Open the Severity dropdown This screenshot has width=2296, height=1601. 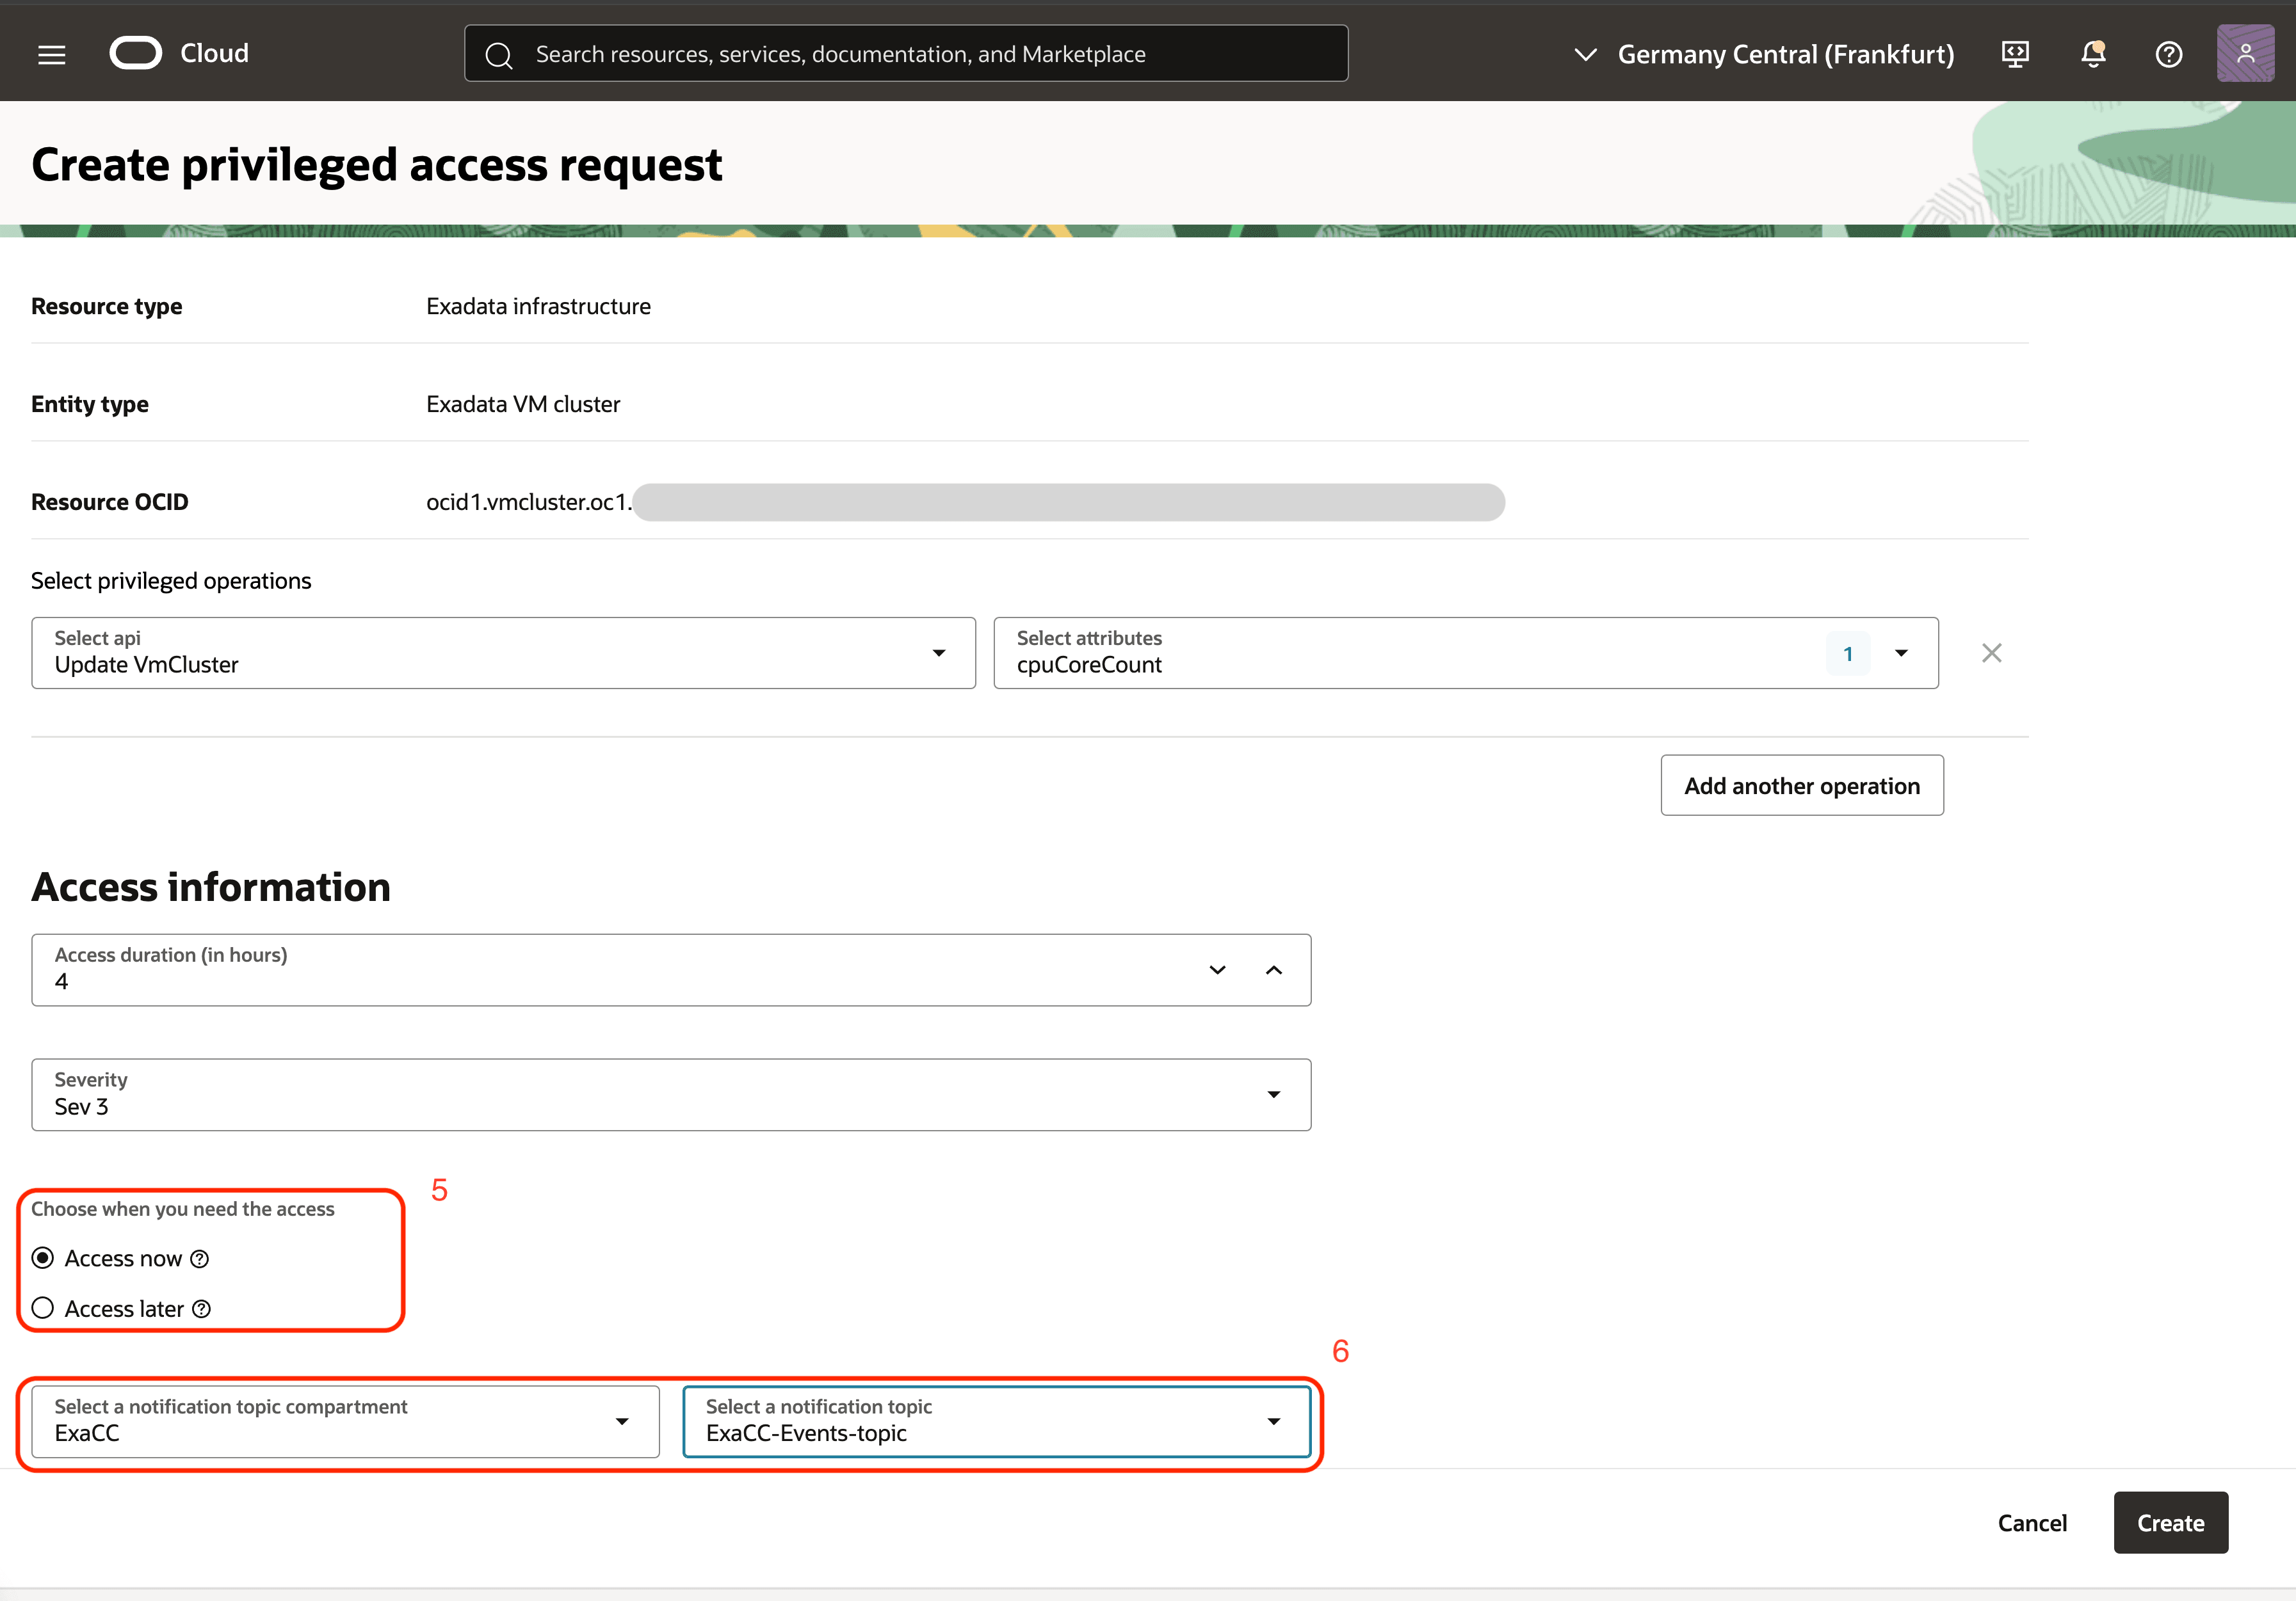(1273, 1094)
